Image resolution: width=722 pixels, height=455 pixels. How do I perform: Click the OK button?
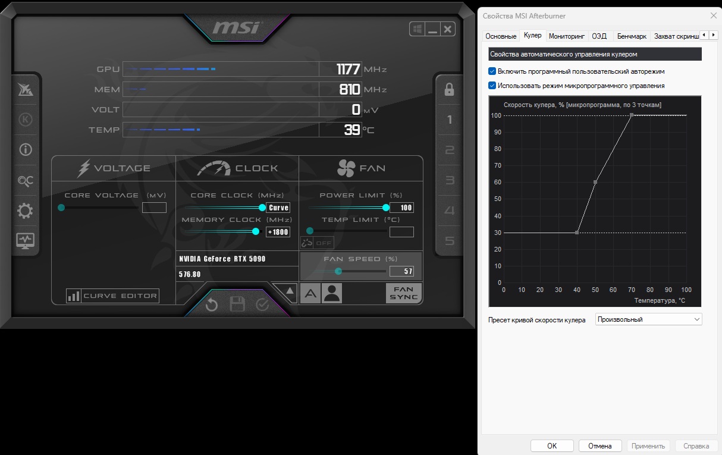[552, 446]
